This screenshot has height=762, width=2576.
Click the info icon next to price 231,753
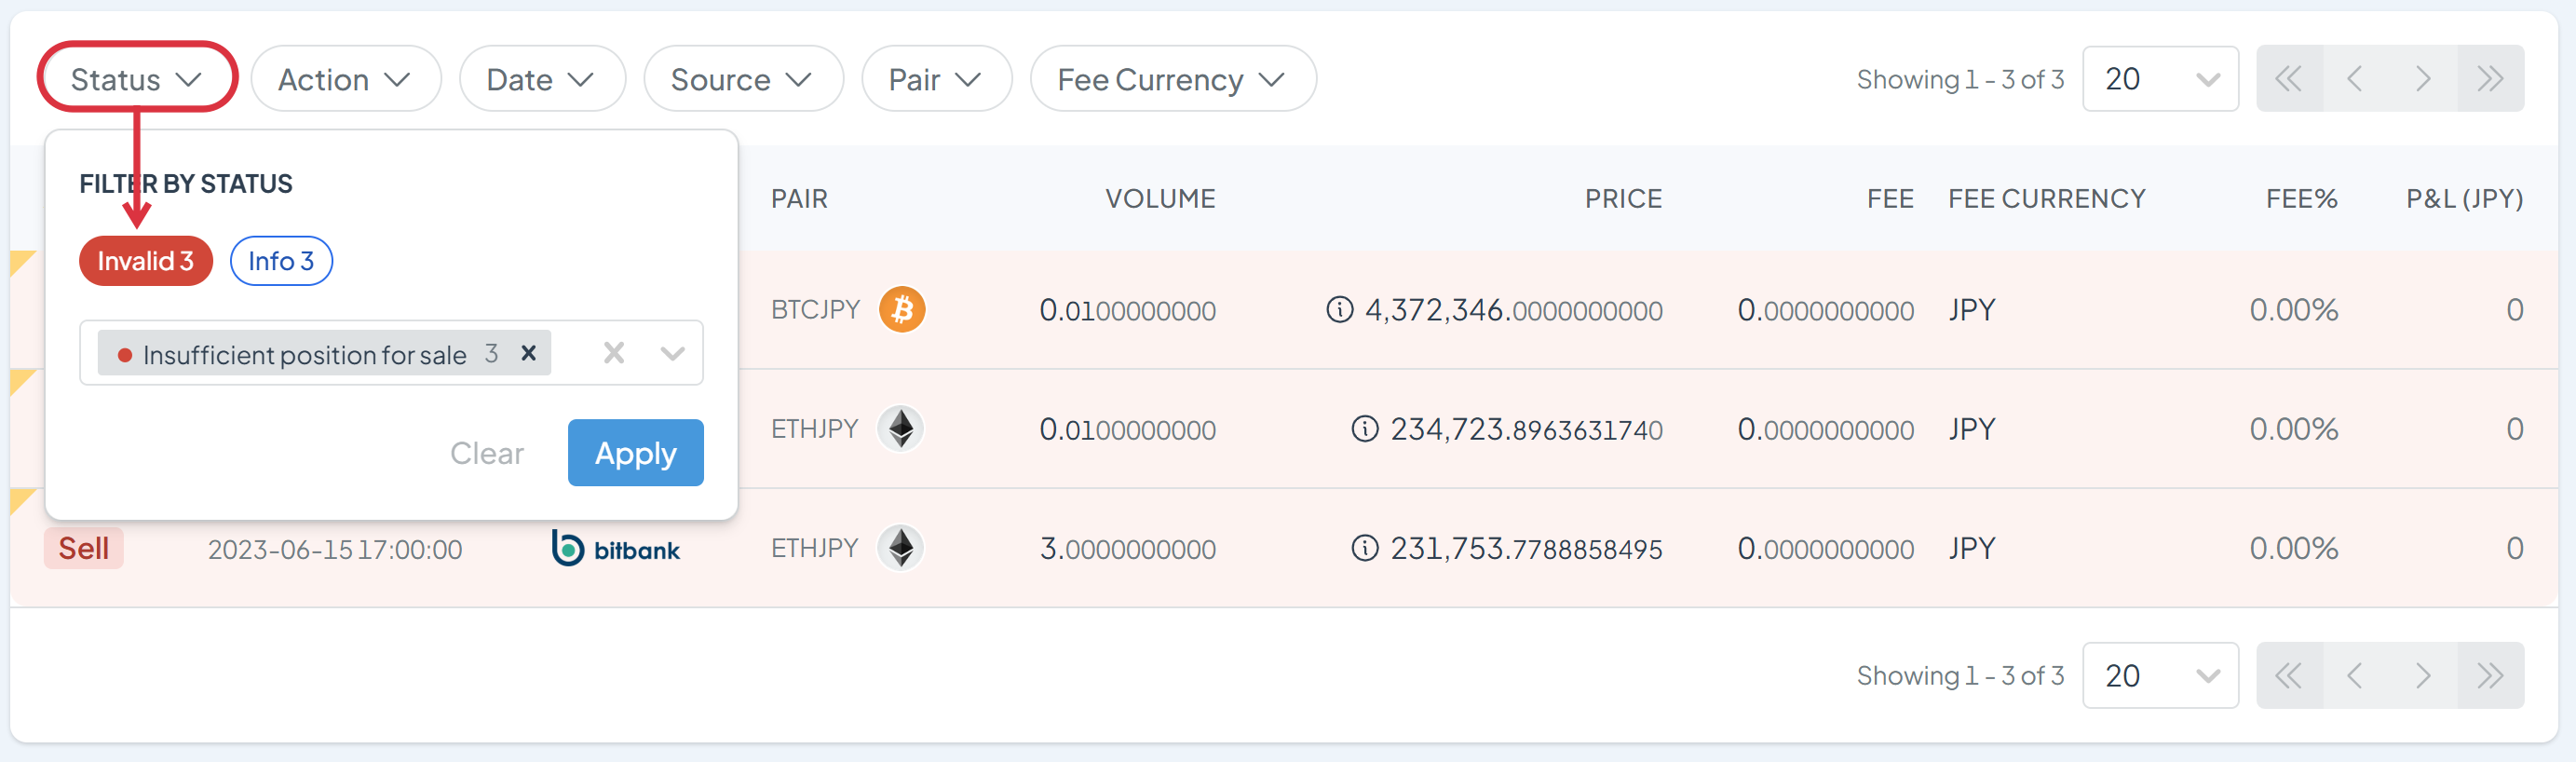1364,548
